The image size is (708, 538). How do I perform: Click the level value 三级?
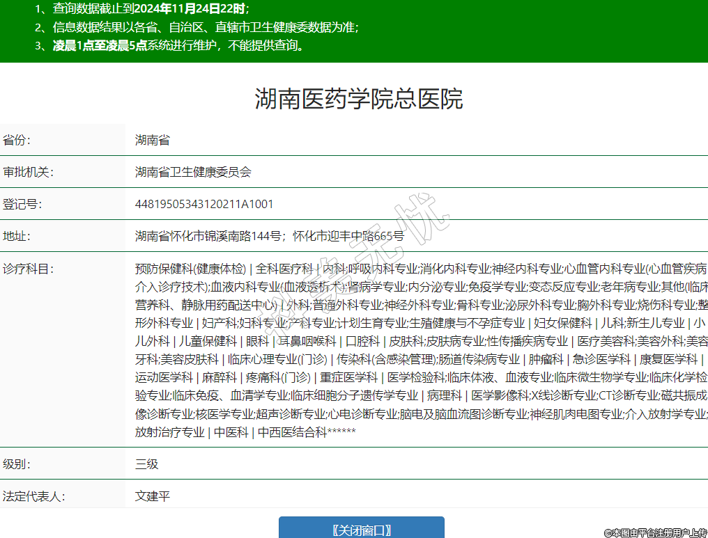(x=147, y=464)
